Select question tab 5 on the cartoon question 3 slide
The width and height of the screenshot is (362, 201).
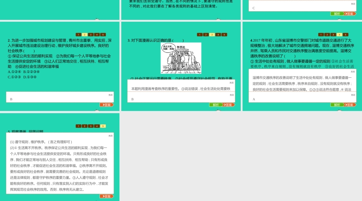(x=224, y=35)
